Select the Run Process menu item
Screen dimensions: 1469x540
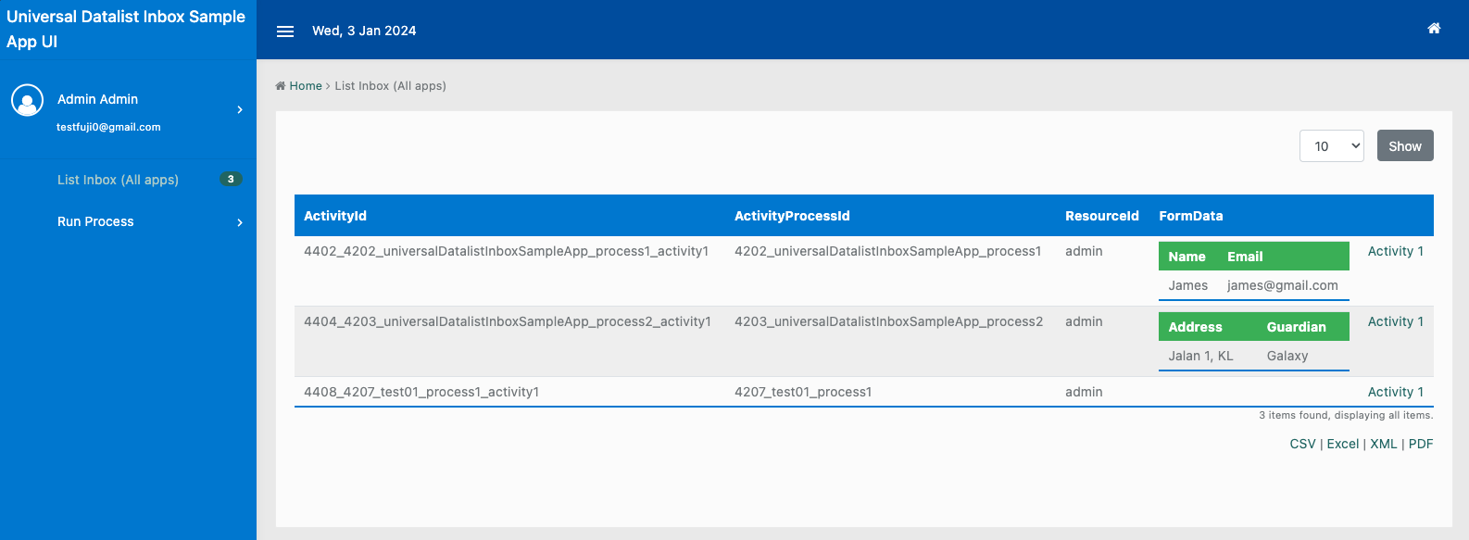95,221
